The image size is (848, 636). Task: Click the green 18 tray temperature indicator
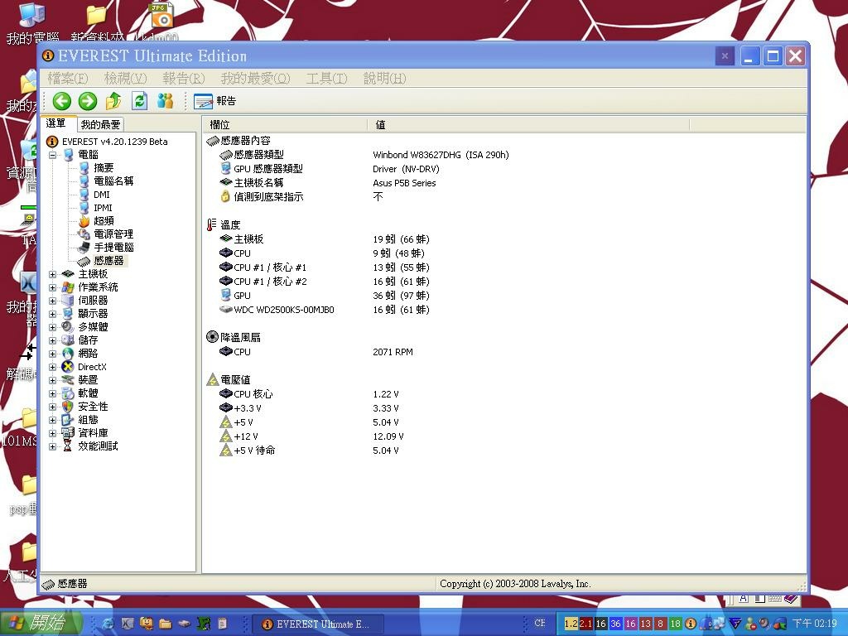click(676, 624)
